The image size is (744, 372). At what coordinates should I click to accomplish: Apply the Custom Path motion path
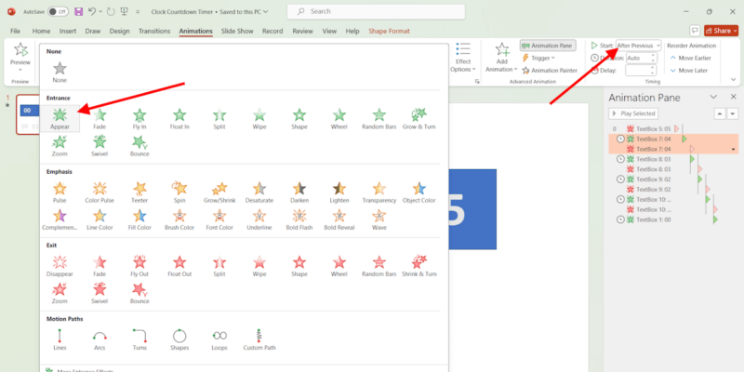point(259,339)
